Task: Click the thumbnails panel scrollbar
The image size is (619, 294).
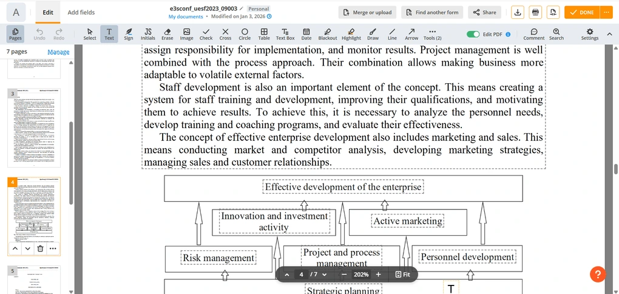Action: pos(71,162)
